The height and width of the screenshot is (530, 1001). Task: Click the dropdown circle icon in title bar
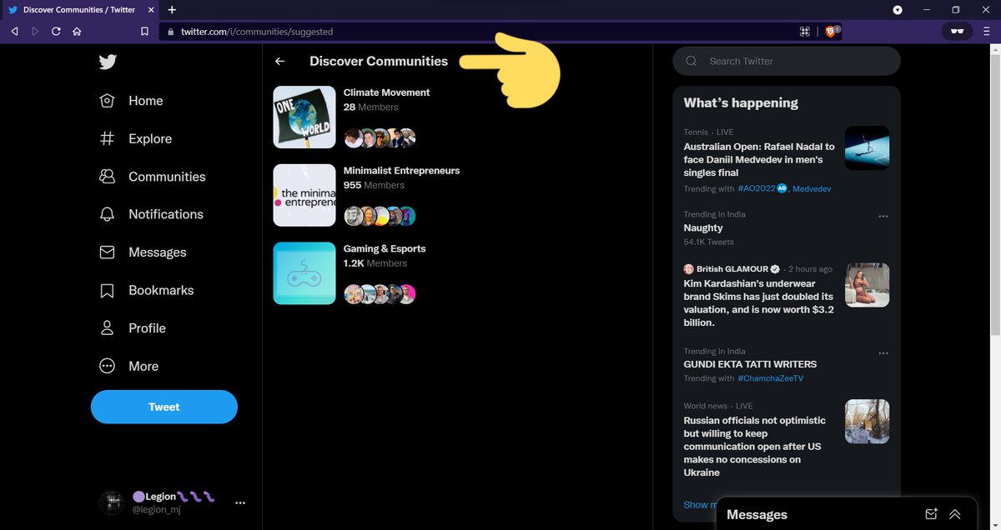(x=898, y=10)
